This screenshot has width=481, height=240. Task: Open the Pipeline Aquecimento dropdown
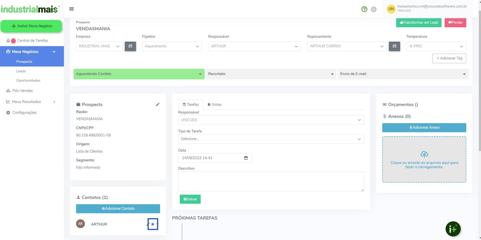point(172,46)
